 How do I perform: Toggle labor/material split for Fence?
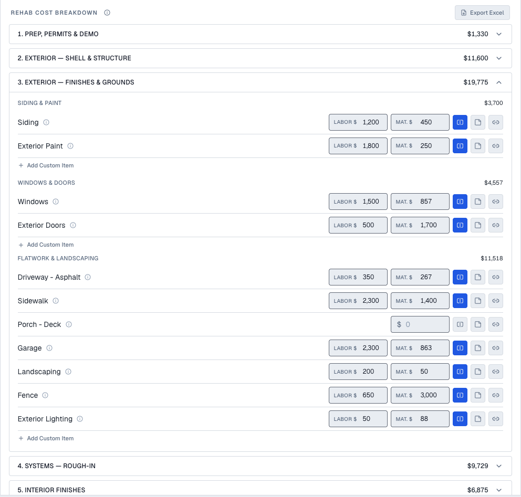click(460, 395)
